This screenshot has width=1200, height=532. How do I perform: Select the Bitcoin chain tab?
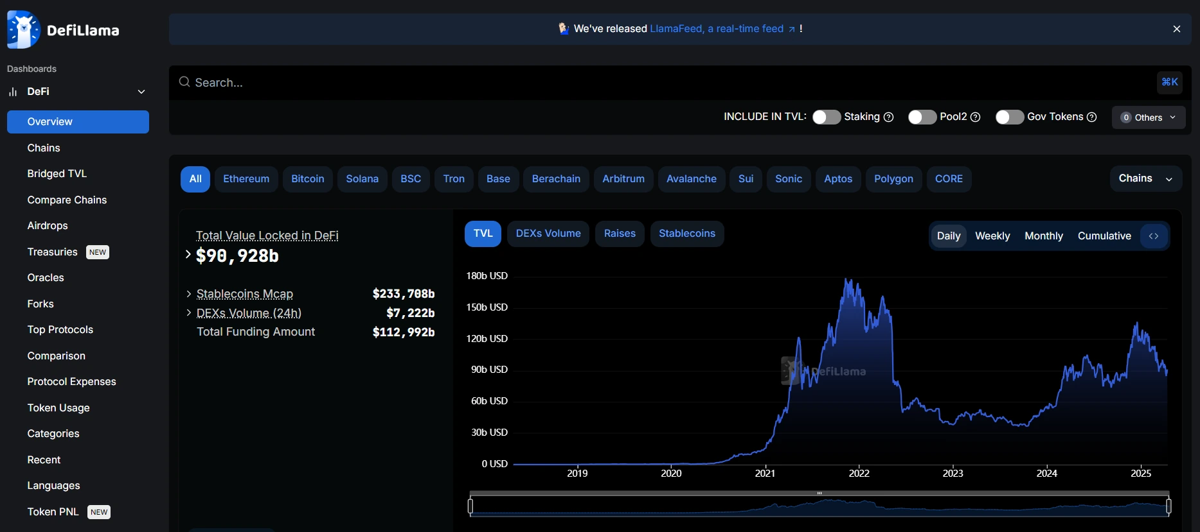pos(308,179)
